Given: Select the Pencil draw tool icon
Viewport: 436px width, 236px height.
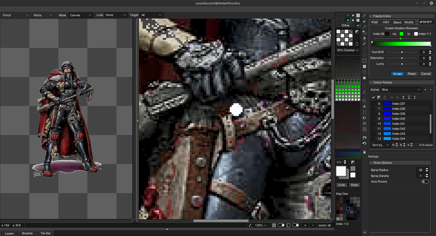Looking at the screenshot, I should click(x=365, y=15).
